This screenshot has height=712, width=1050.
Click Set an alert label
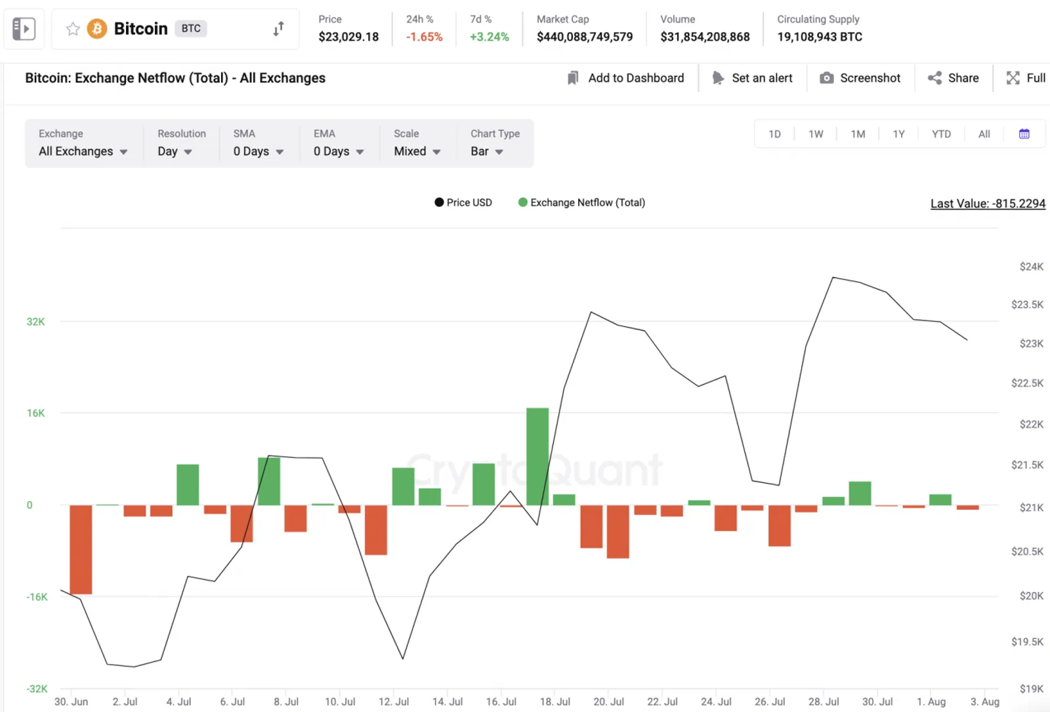[762, 78]
